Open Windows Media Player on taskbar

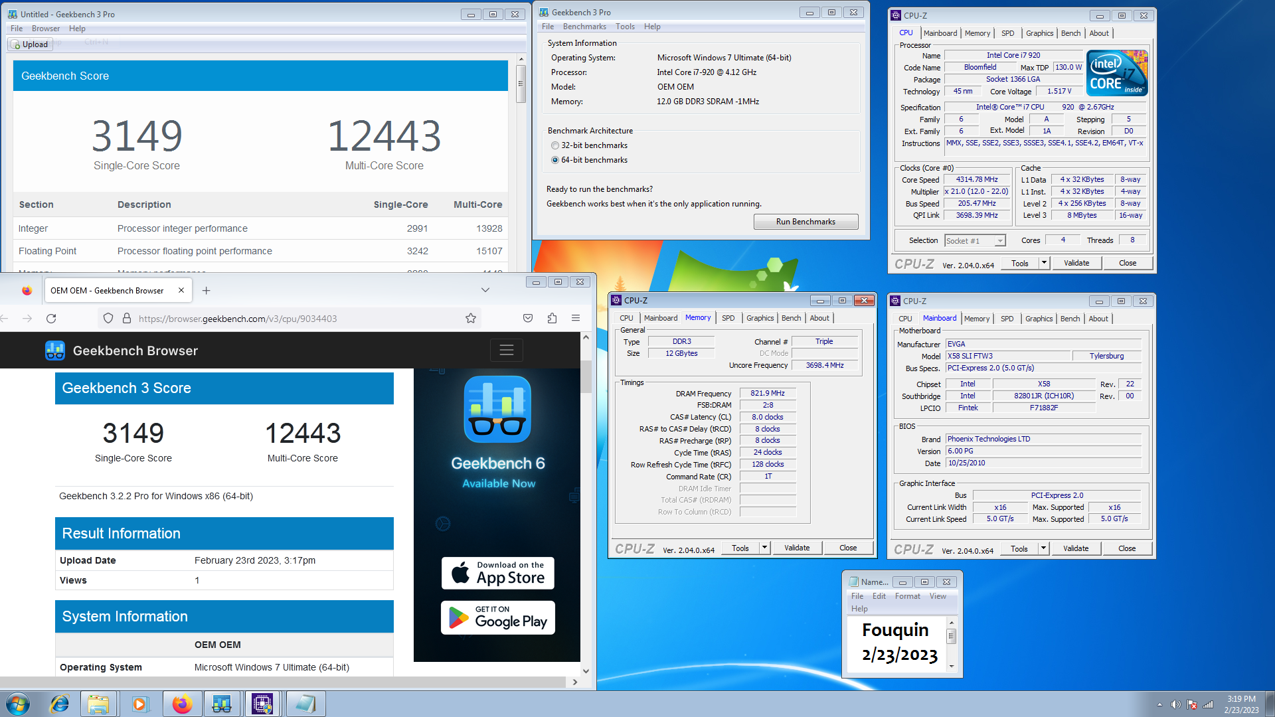[x=139, y=704]
